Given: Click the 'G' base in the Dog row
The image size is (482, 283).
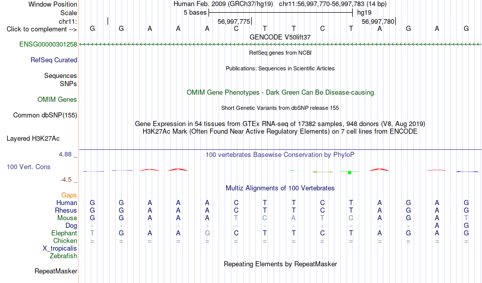Looking at the screenshot, I should 466,226.
